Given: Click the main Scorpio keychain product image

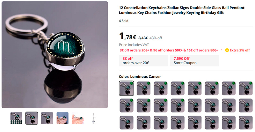Looking at the screenshot, I should tap(55, 55).
